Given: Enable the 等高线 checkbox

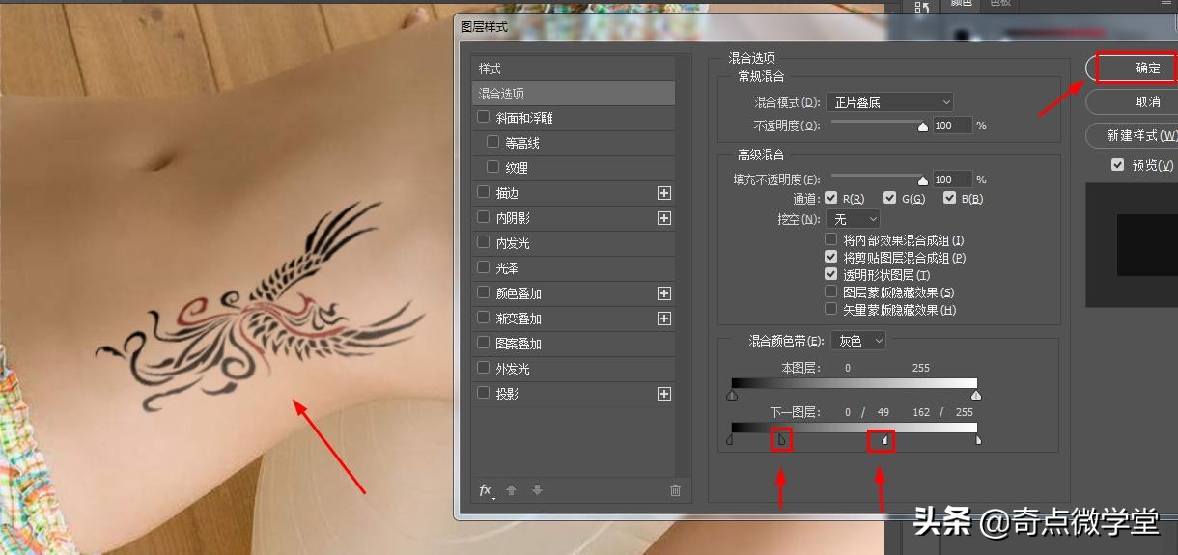Looking at the screenshot, I should [x=493, y=142].
